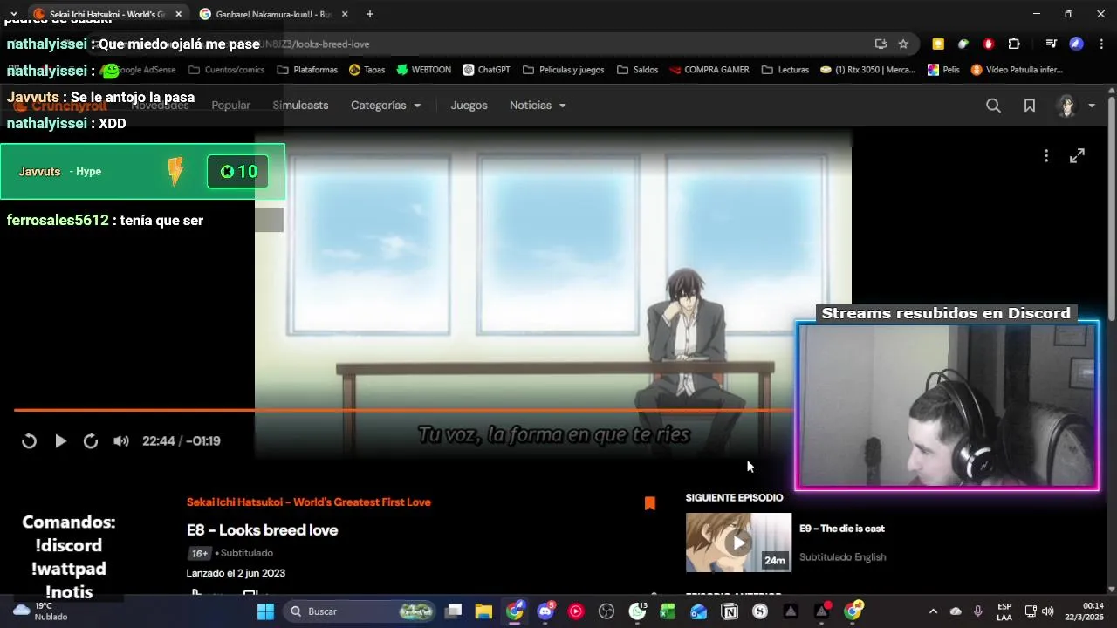Screen dimensions: 1117x628
Task: Click the network tray icon
Action: click(x=1031, y=611)
